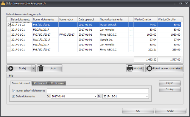
Task: Switch to the Dane dokument tab
Action: tap(21, 83)
